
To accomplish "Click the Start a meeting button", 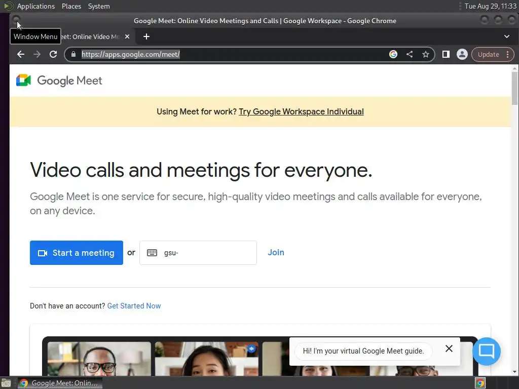I will (x=77, y=253).
